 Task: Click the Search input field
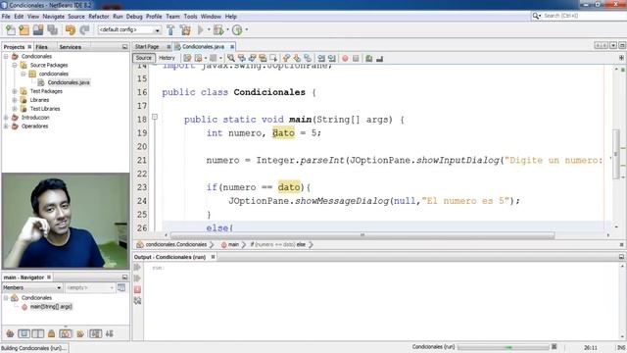584,16
